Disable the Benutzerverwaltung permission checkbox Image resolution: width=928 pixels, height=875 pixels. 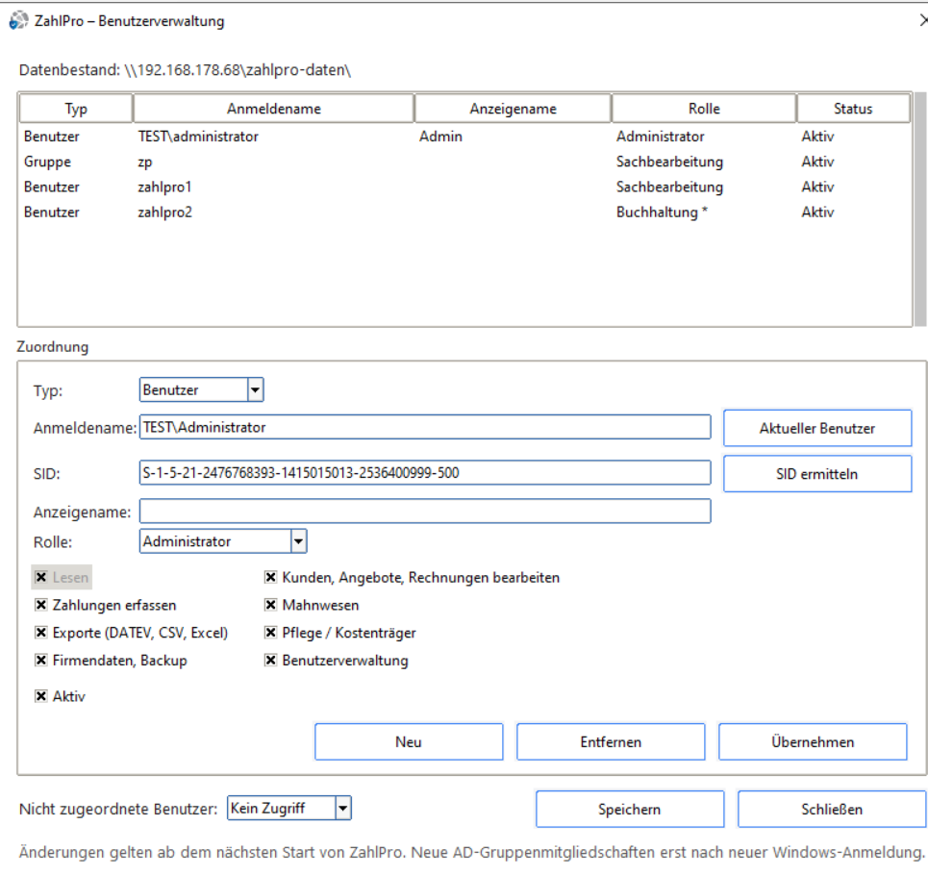[270, 660]
